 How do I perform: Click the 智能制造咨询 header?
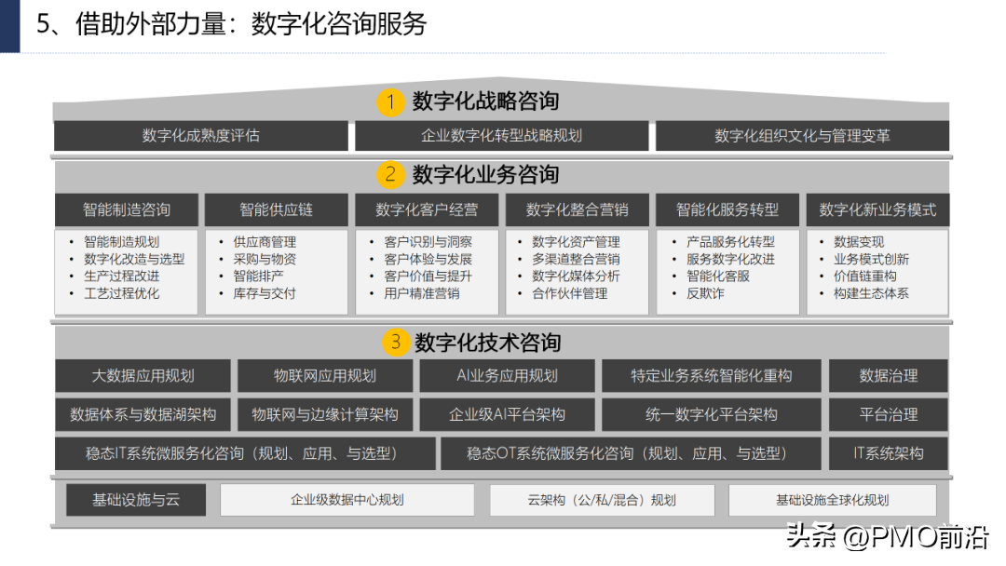(x=127, y=209)
